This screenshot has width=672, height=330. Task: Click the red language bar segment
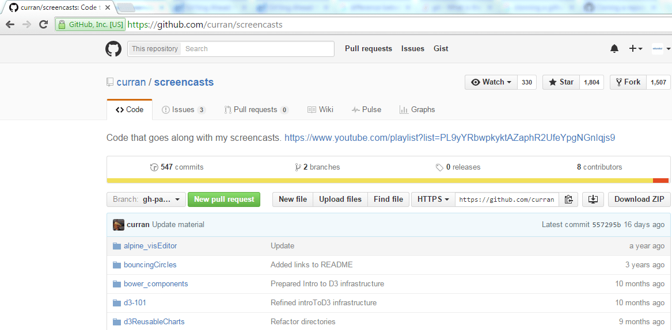point(661,181)
